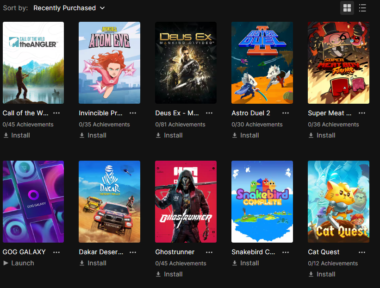Viewport: 380px width, 288px height.
Task: Install Snakebird Complete
Action: 246,263
